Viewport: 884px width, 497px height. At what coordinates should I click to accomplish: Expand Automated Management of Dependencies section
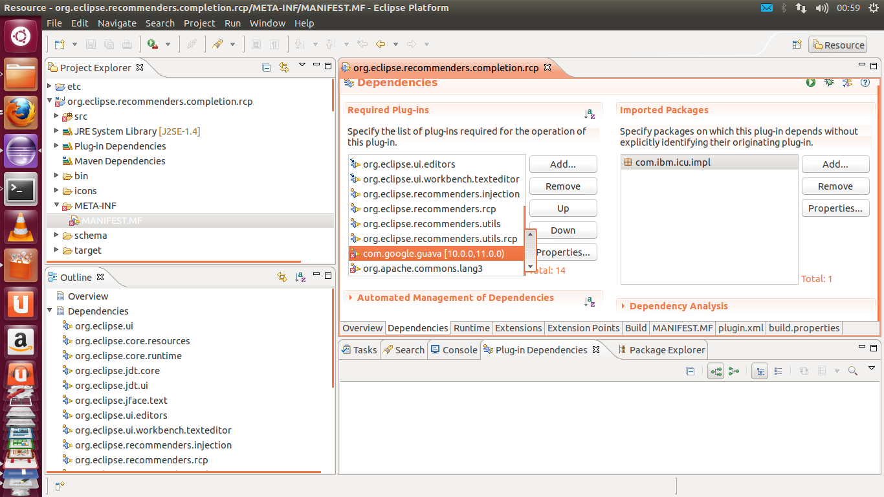(x=351, y=298)
